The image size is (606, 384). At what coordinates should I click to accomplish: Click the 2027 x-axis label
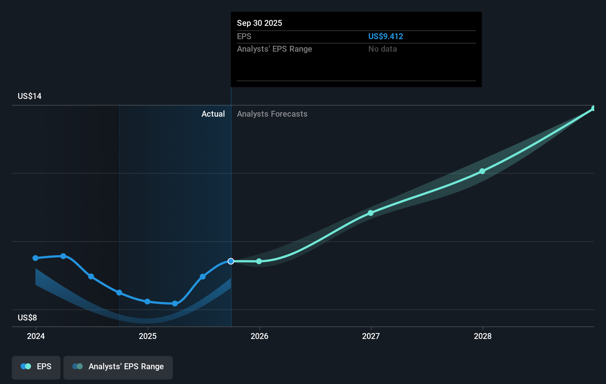[371, 336]
